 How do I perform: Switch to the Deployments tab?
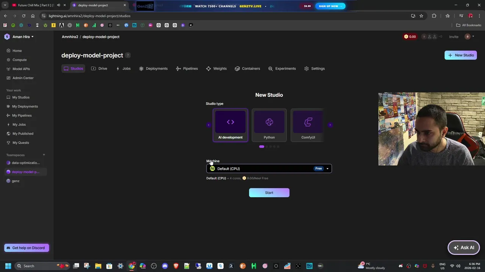[153, 68]
